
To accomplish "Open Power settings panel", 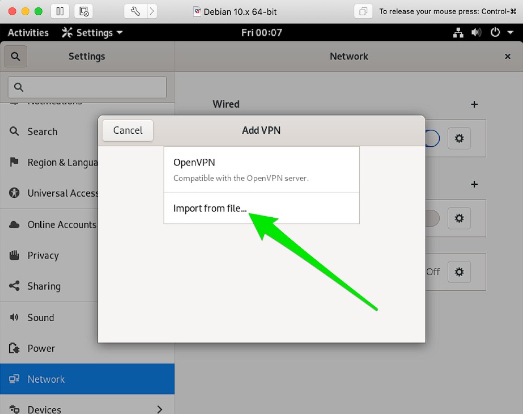I will [x=49, y=348].
